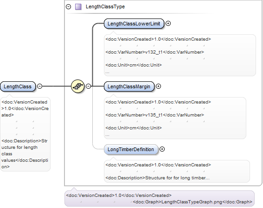Click the long timber description annotation
Image resolution: width=263 pixels, height=208 pixels.
point(157,178)
